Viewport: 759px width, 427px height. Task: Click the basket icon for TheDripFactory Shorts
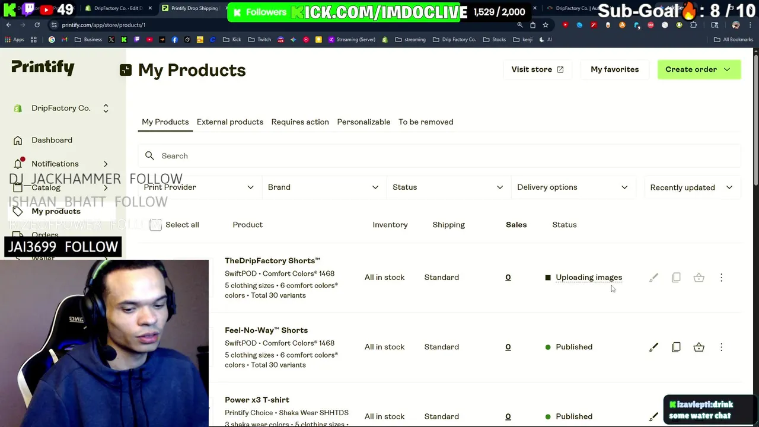[699, 278]
